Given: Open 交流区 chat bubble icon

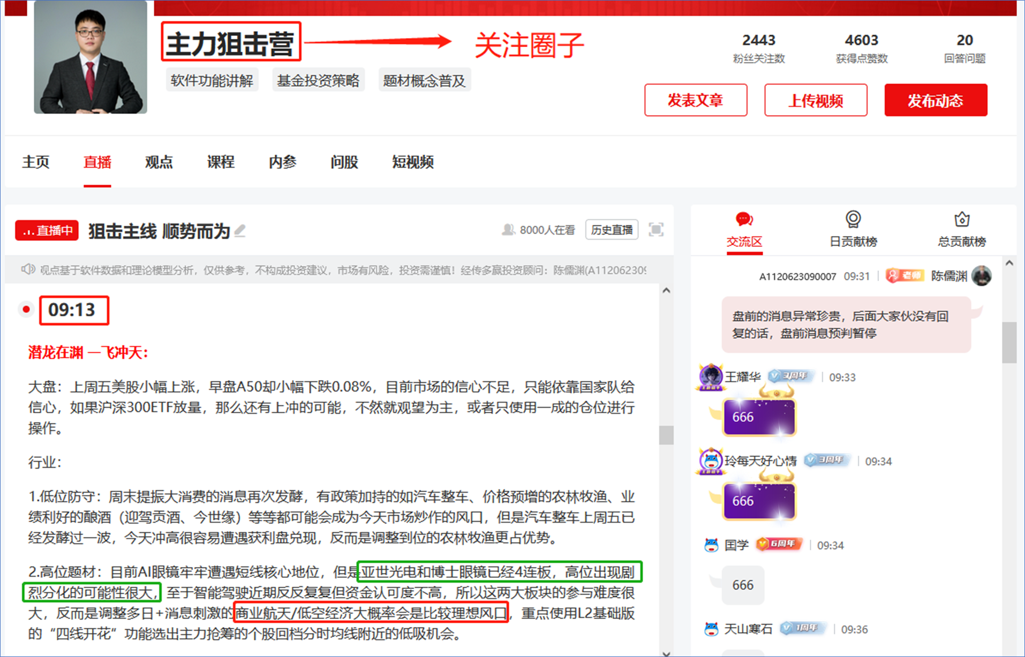Looking at the screenshot, I should (744, 219).
